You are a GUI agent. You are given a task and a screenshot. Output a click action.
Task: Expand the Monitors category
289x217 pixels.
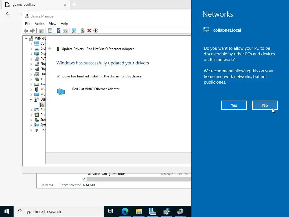pyautogui.click(x=31, y=95)
